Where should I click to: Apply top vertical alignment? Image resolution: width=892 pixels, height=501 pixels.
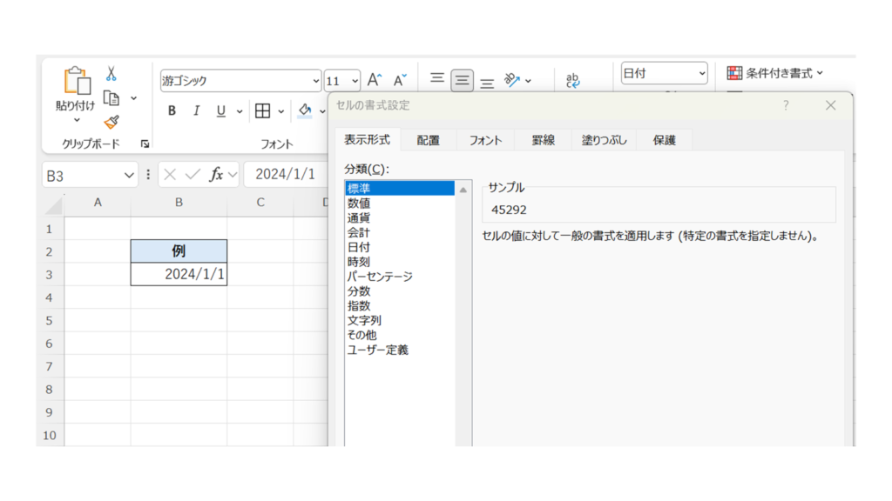coord(437,79)
